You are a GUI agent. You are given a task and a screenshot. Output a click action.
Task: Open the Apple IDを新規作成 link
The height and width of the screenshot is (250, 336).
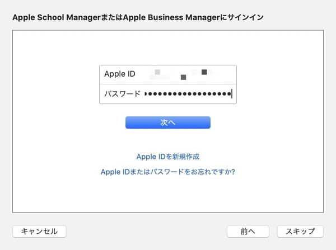pos(168,157)
